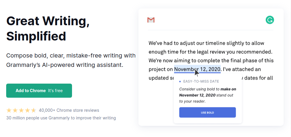Click the Great Writing, Simplified heading
This screenshot has height=137, width=291.
point(48,28)
